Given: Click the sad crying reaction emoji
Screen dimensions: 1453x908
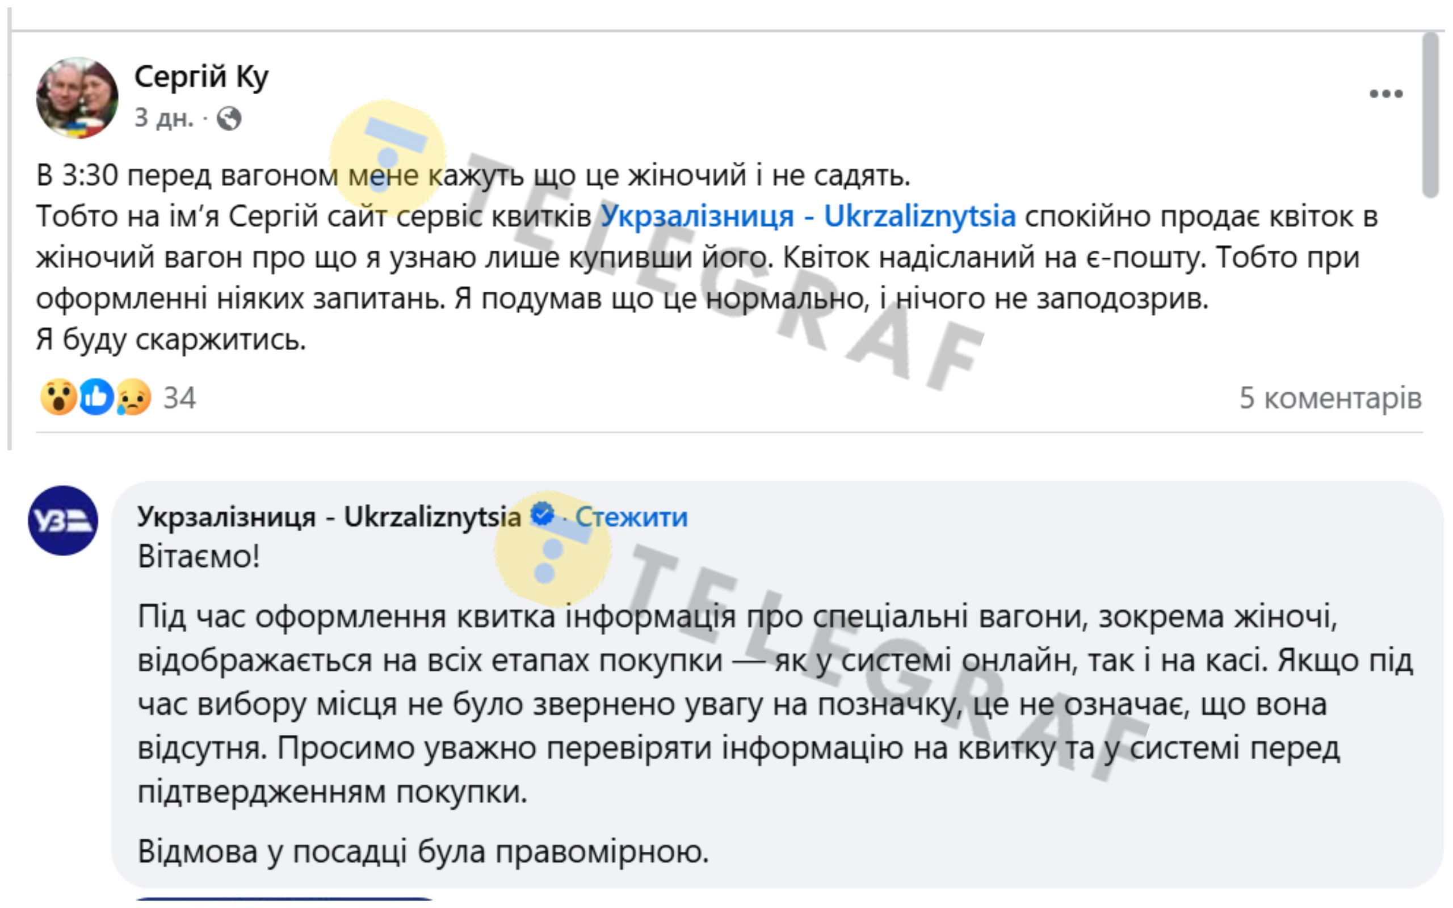Looking at the screenshot, I should [133, 397].
